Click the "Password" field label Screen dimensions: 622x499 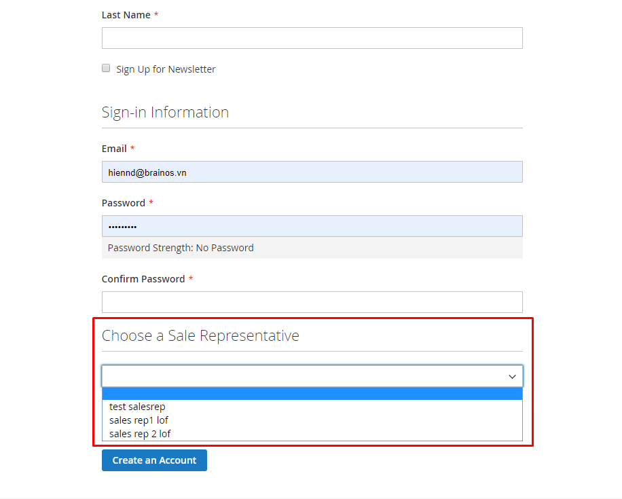[x=124, y=203]
